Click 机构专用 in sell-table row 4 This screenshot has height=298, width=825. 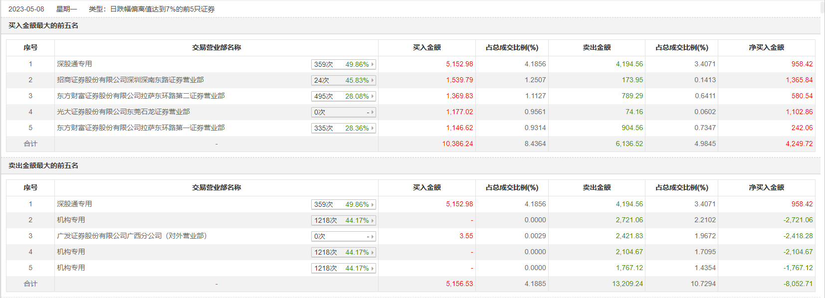[71, 252]
